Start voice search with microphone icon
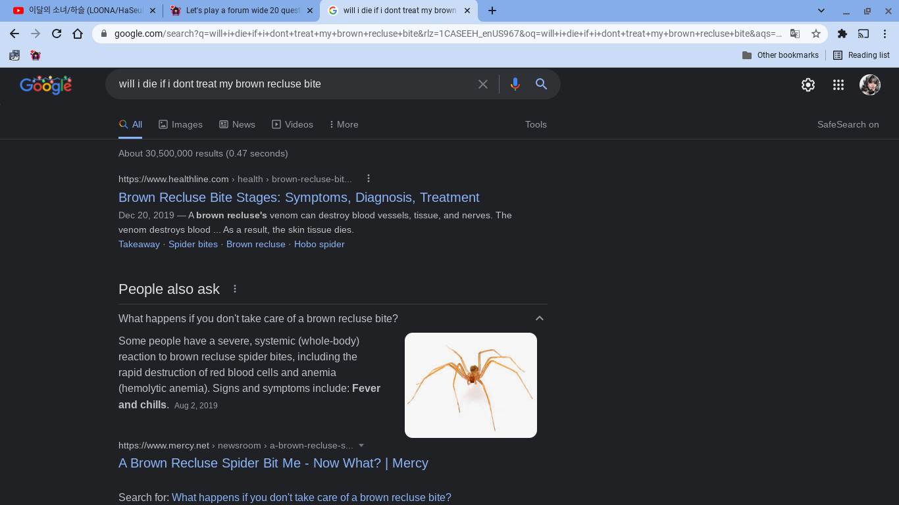 515,84
